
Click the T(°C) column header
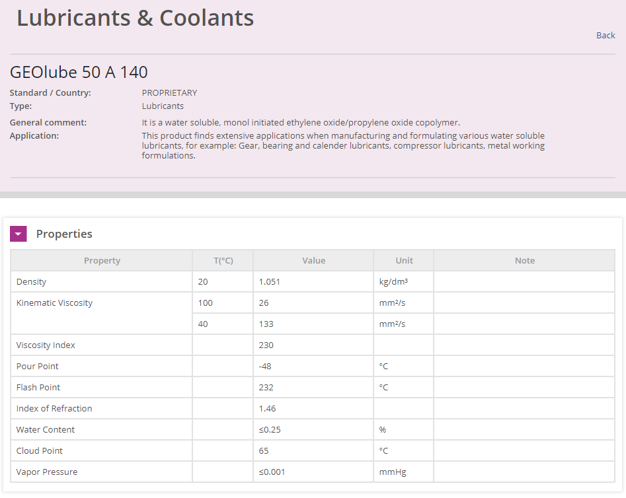222,261
